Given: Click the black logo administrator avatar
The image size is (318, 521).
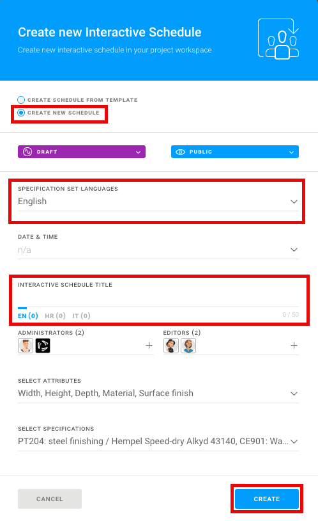Looking at the screenshot, I should [43, 346].
